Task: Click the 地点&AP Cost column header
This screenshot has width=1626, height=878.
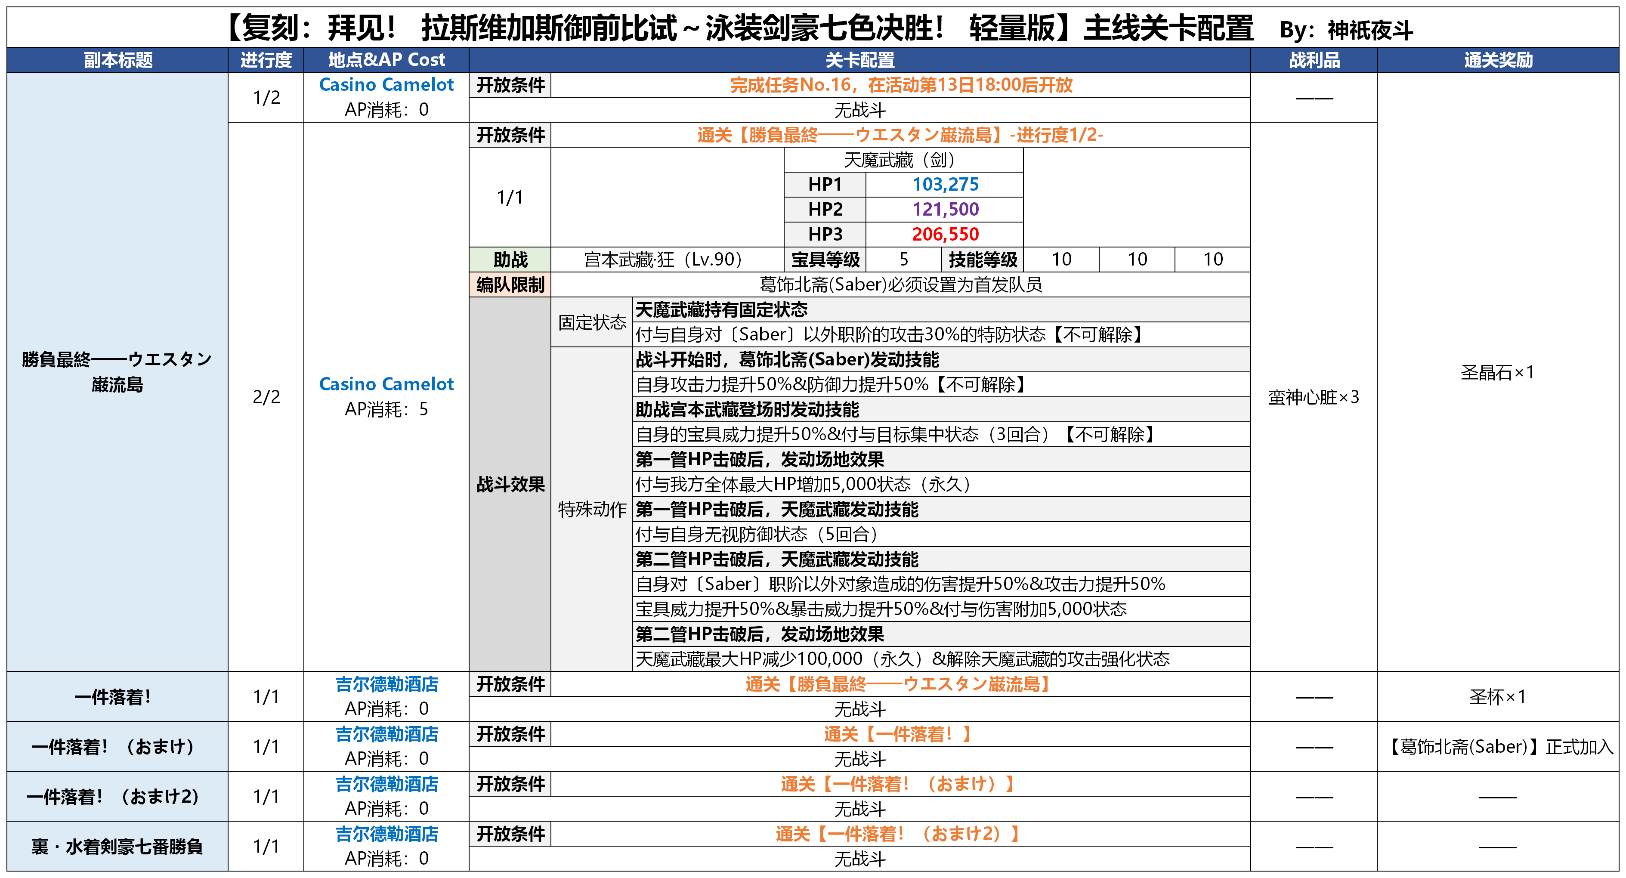Action: tap(386, 60)
